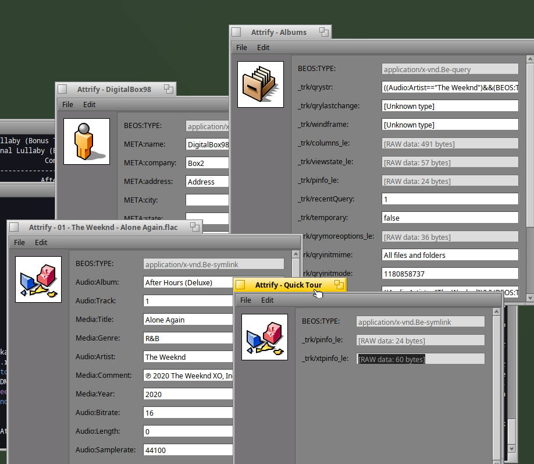Click the _trk/recentQuery value field
Viewport: 534px width, 464px height.
449,199
